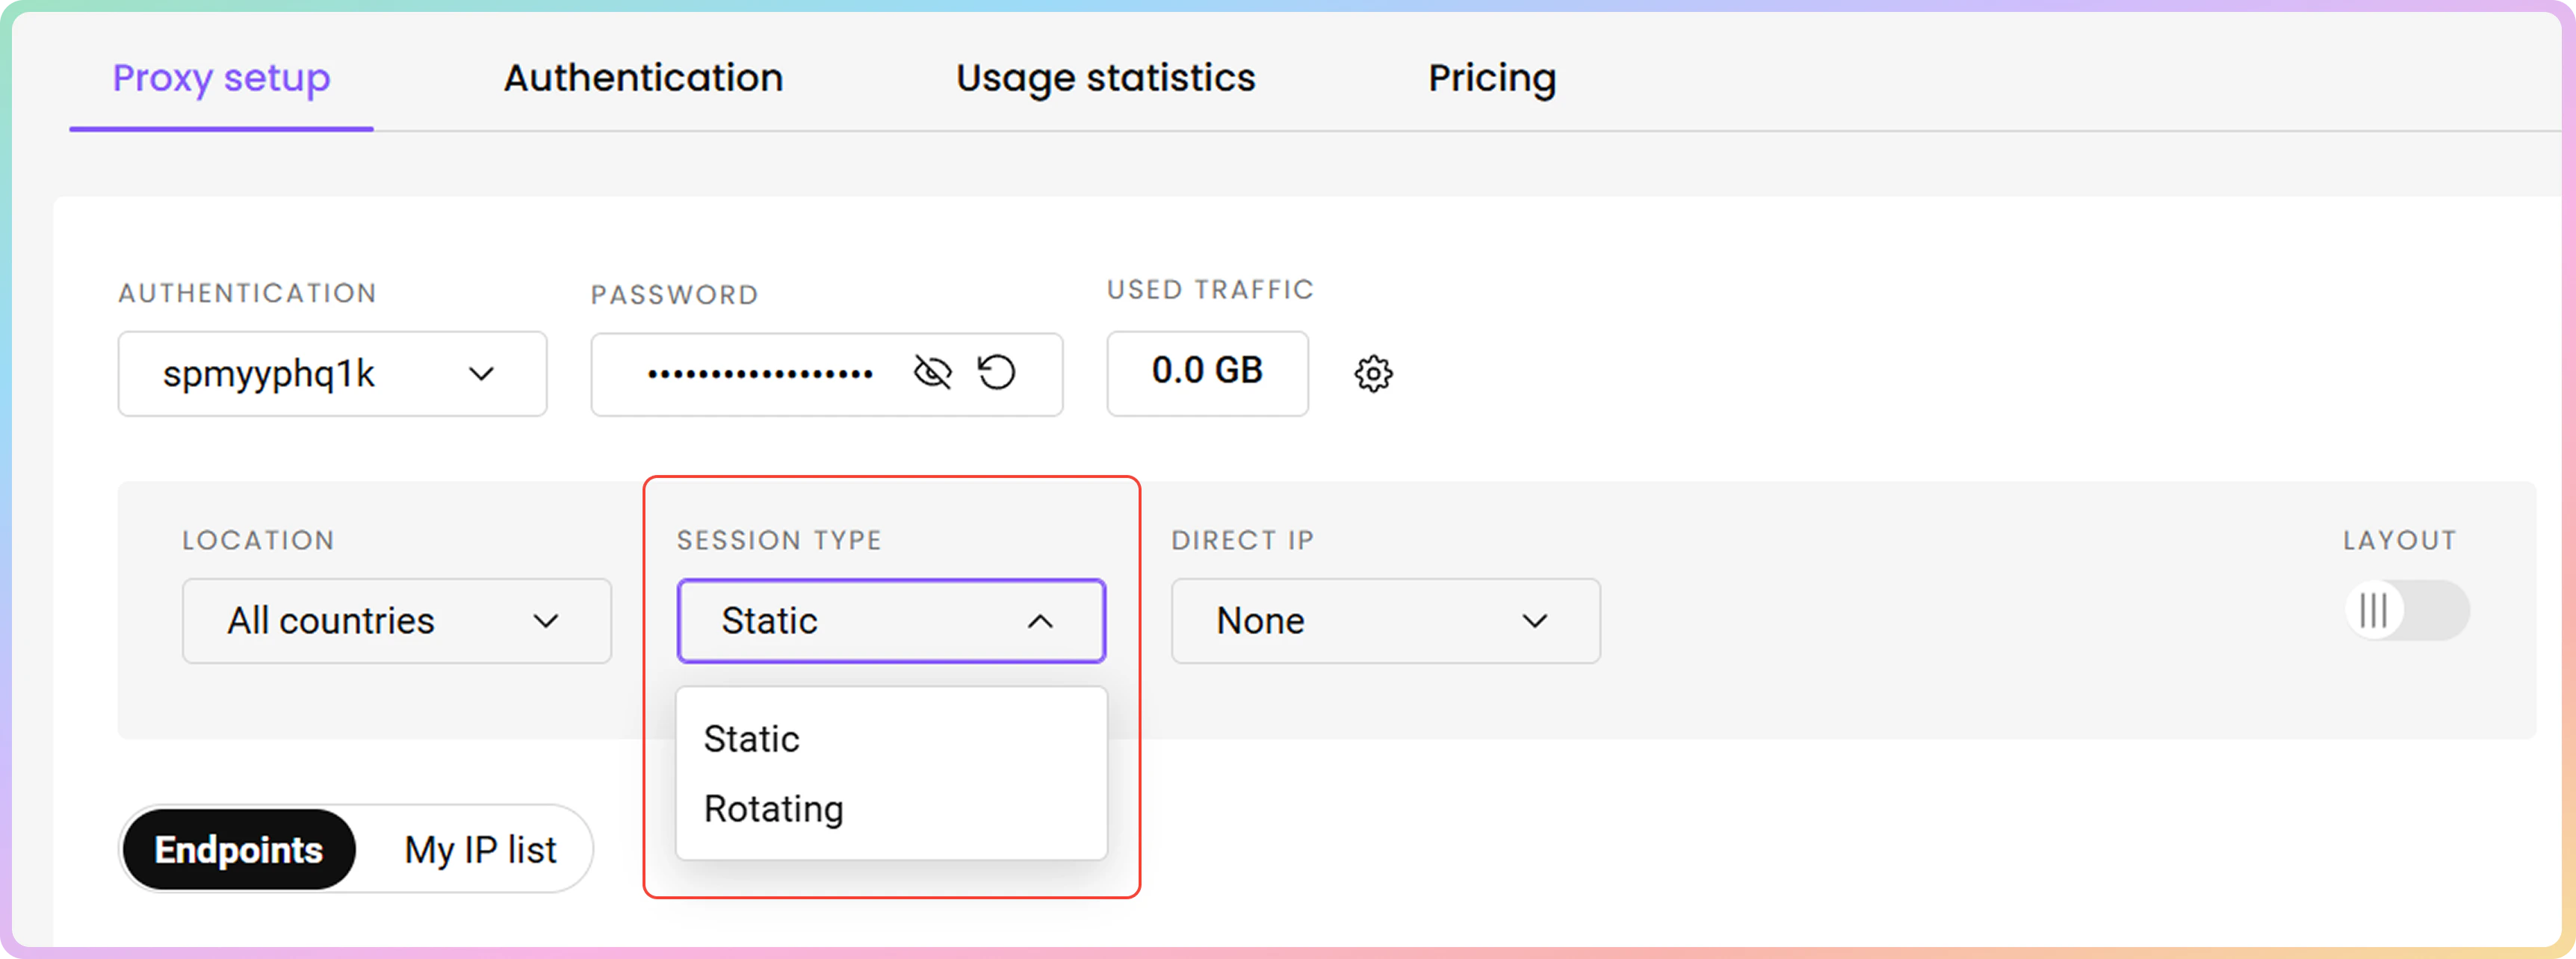The image size is (2576, 959).
Task: Click the Session Type chevron-up arrow
Action: (x=1040, y=621)
